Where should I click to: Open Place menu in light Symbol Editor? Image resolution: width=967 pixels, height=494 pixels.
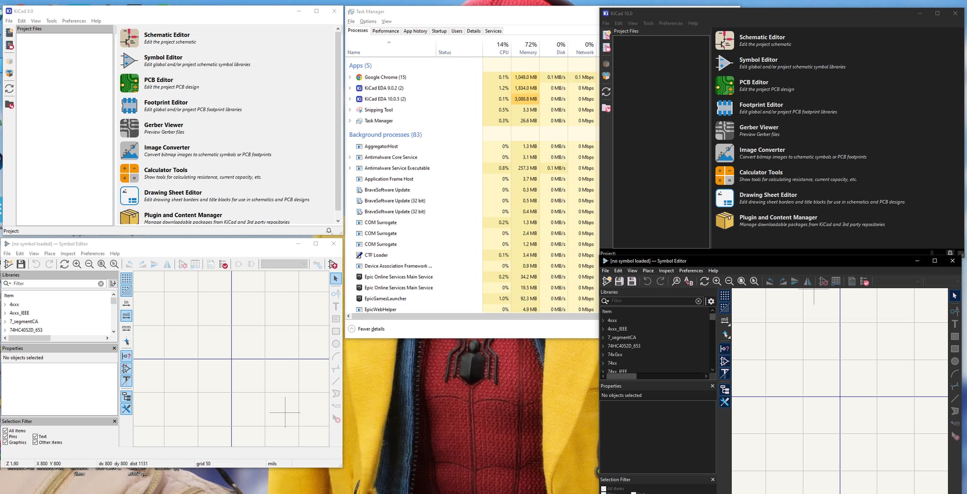click(50, 254)
